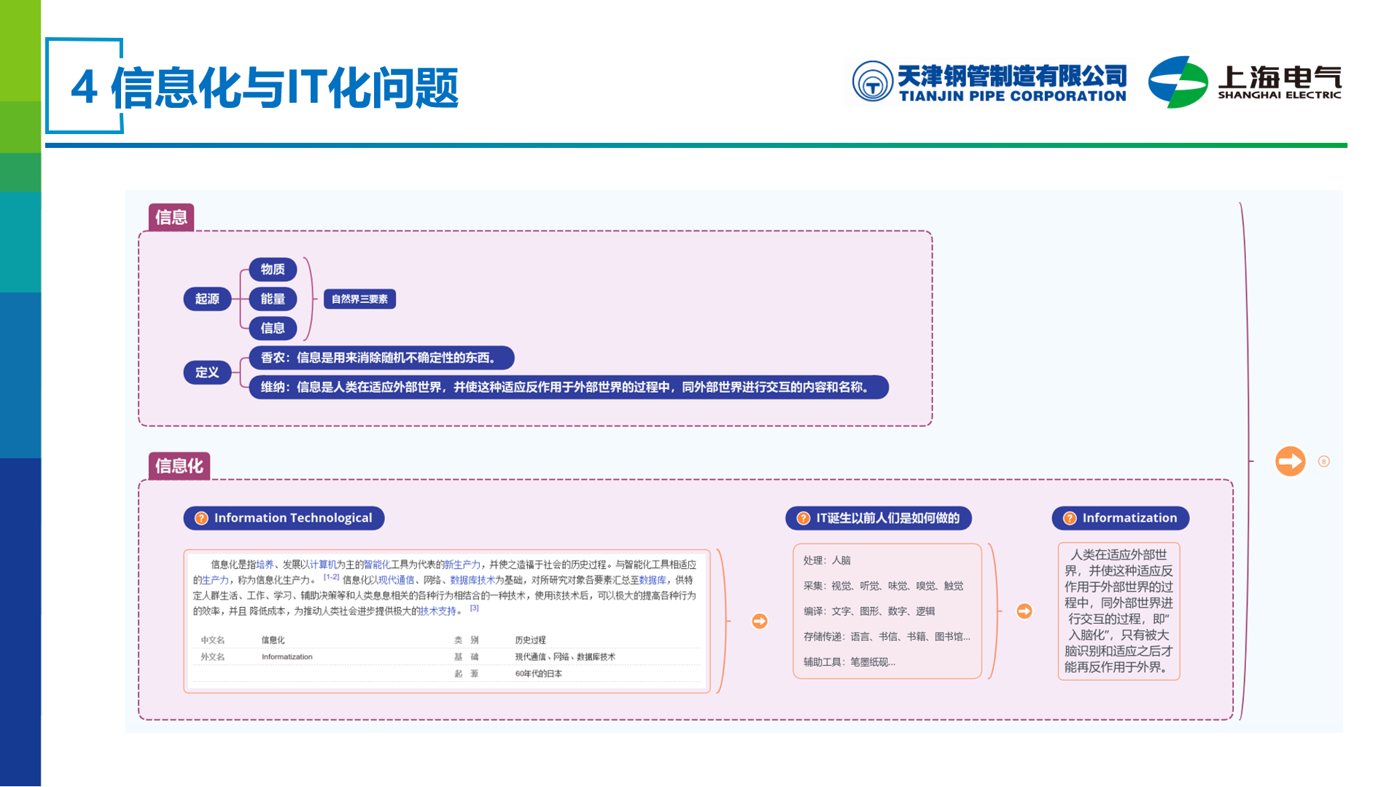Click the large orange arrow icon
The width and height of the screenshot is (1400, 787).
(x=1290, y=461)
